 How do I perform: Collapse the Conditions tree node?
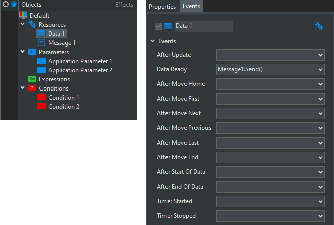pos(23,88)
